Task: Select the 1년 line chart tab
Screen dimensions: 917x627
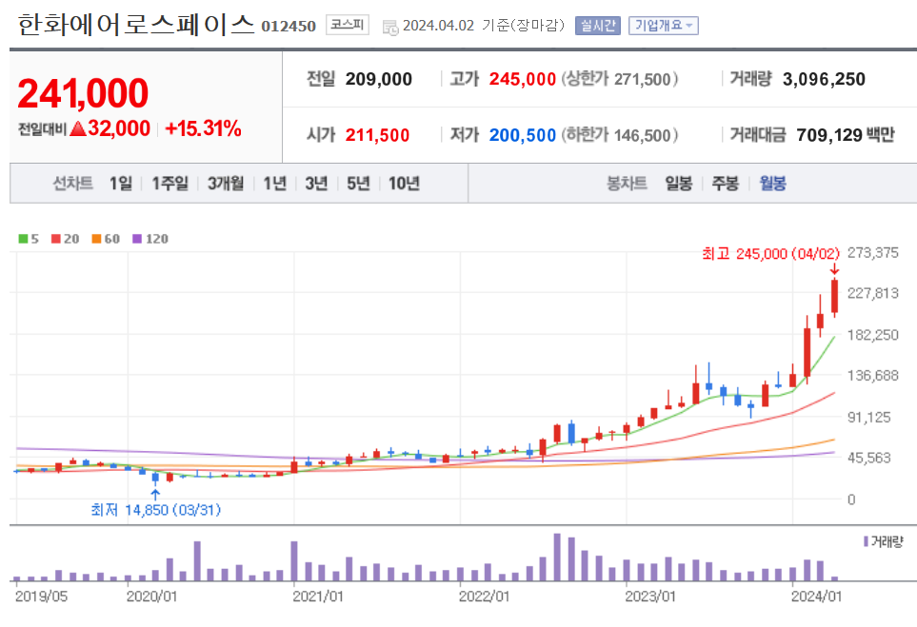Action: click(275, 184)
